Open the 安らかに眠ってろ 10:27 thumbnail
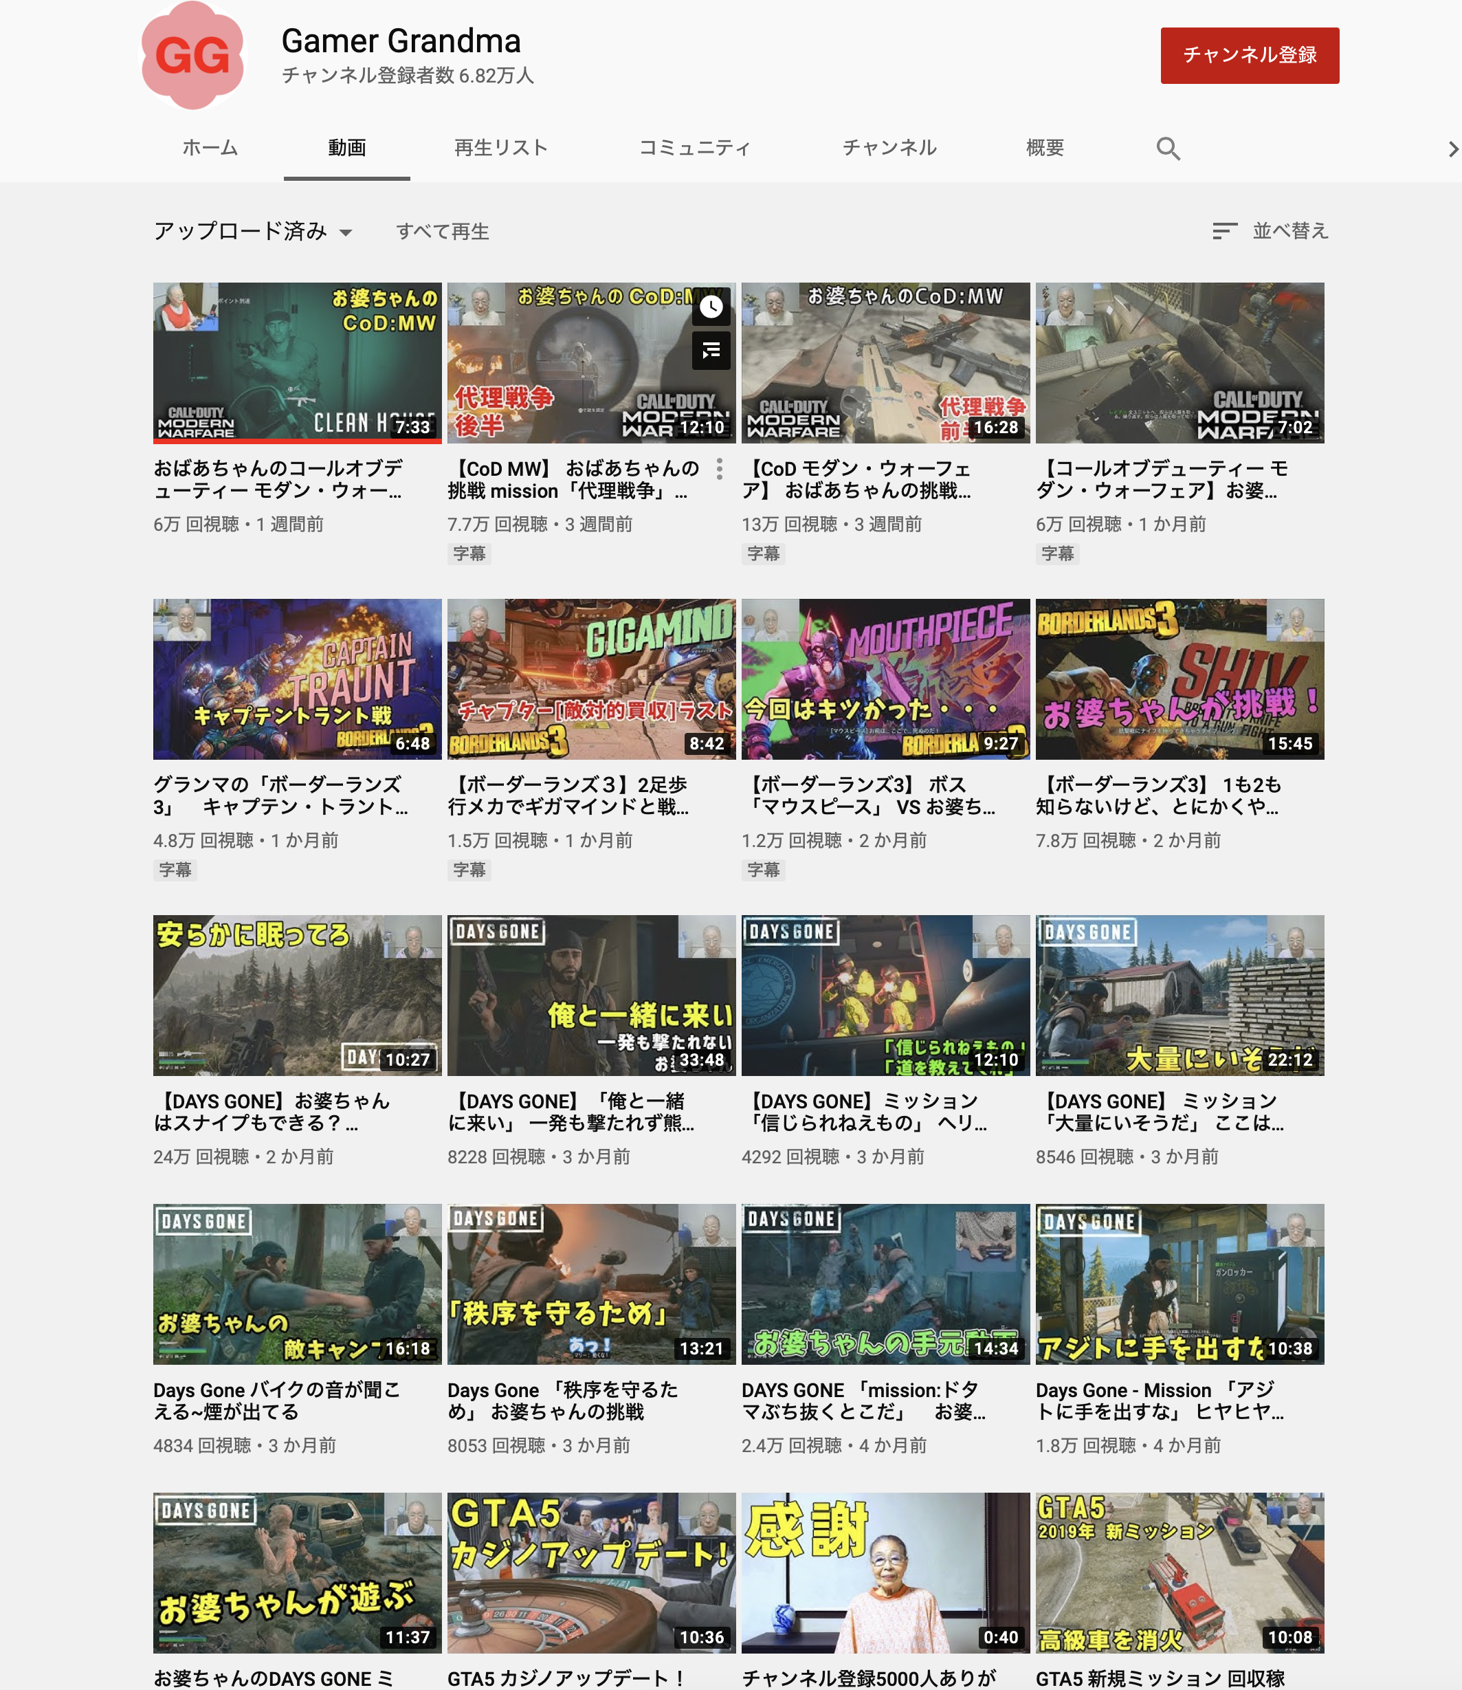Viewport: 1462px width, 1690px height. coord(297,995)
